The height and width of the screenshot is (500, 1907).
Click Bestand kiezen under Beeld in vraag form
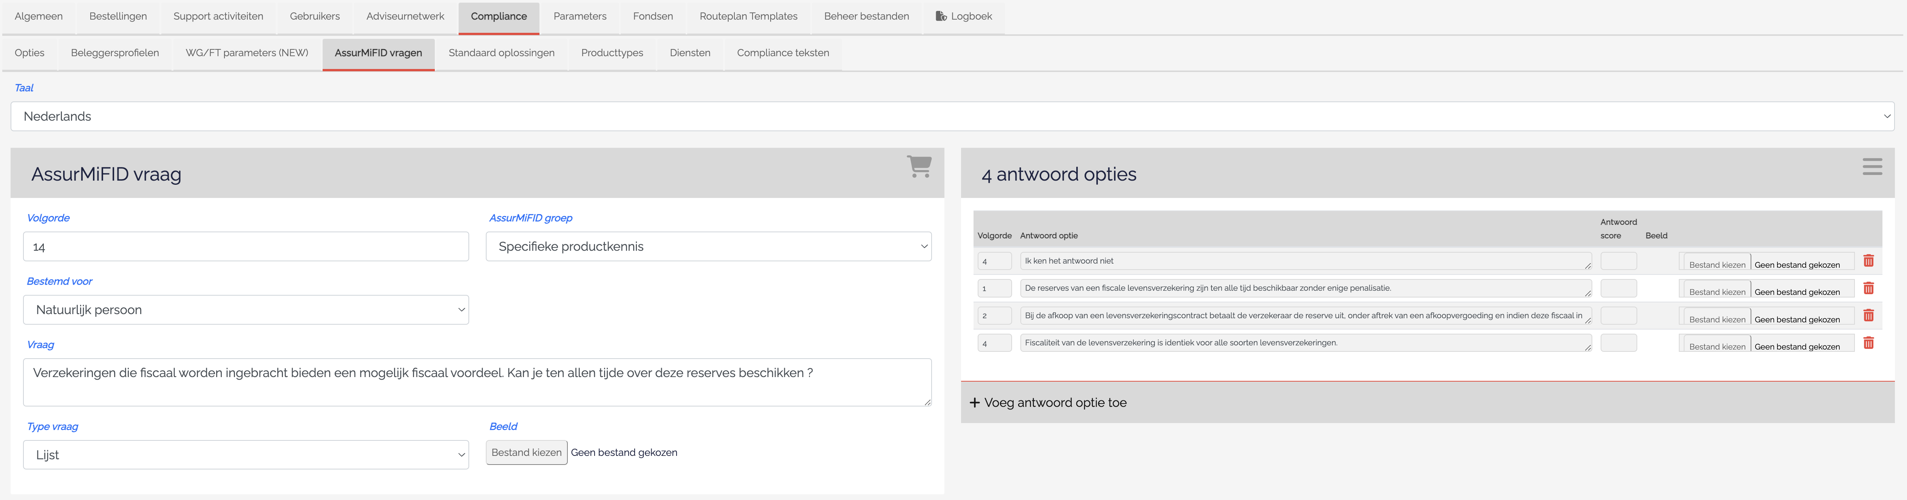(x=526, y=453)
